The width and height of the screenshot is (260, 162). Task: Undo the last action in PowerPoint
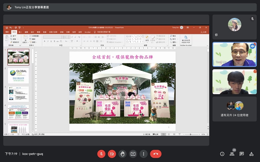pyautogui.click(x=10, y=28)
